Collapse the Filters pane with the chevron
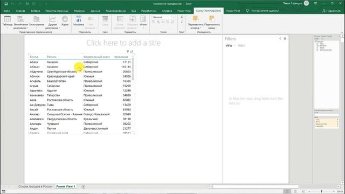345x194 pixels. coord(280,38)
